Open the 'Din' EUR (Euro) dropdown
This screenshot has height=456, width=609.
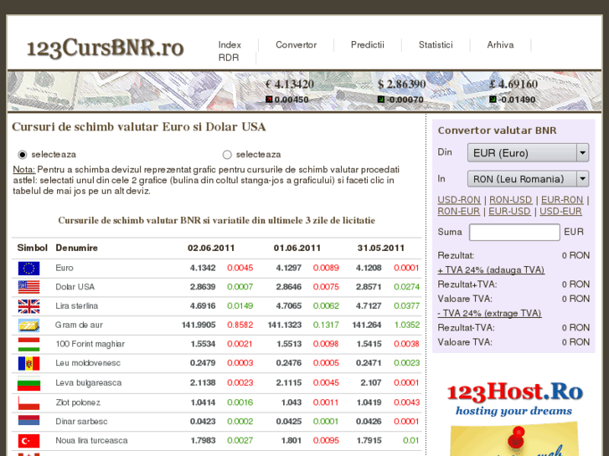click(529, 153)
